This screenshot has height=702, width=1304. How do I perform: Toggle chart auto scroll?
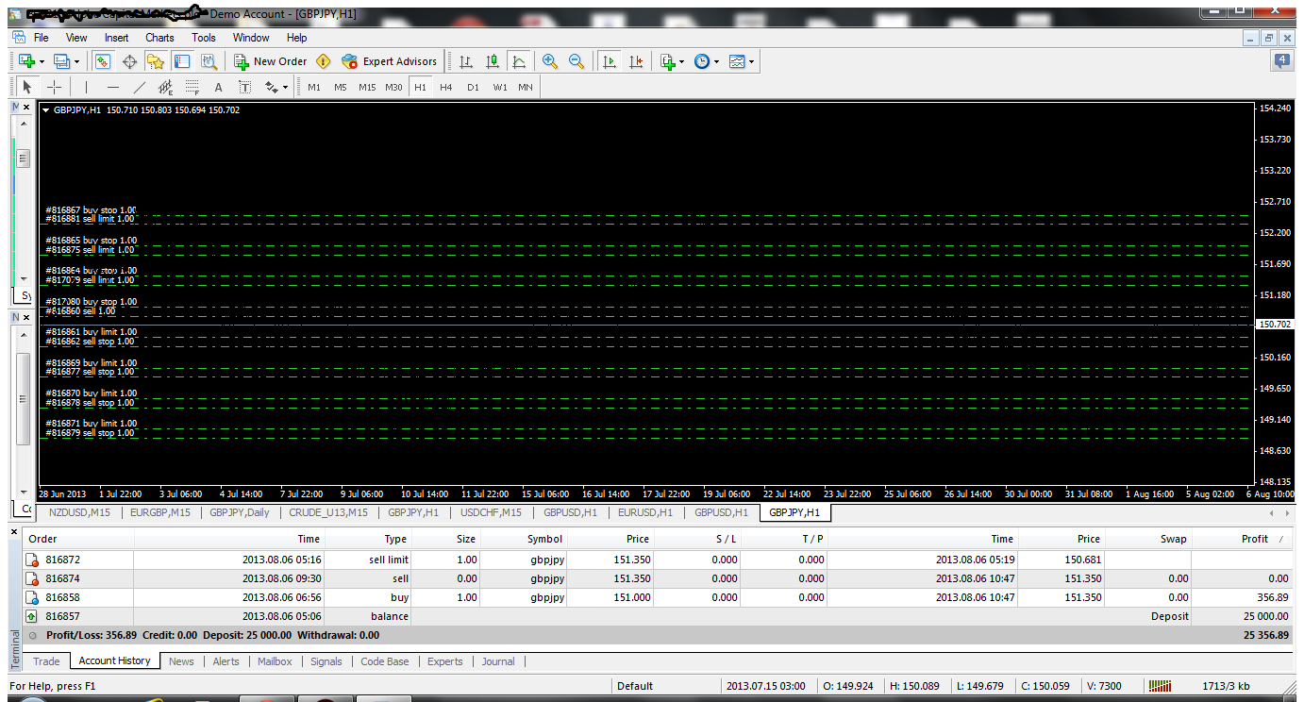point(610,61)
